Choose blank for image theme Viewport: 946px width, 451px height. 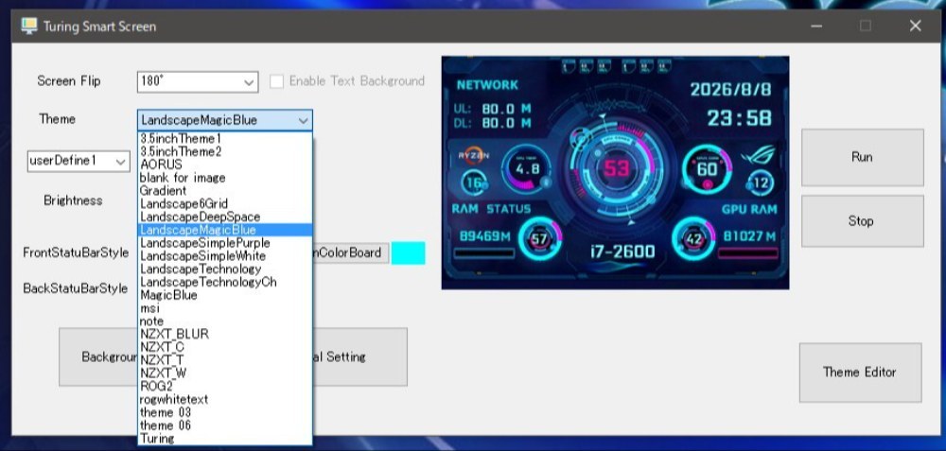coord(224,178)
